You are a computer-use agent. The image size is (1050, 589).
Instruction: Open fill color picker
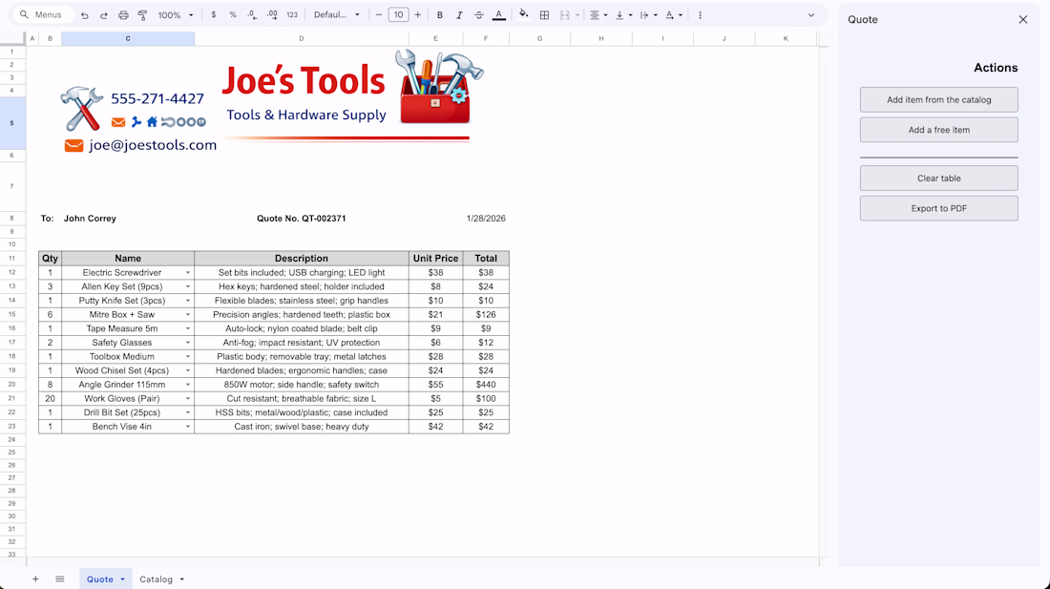524,14
